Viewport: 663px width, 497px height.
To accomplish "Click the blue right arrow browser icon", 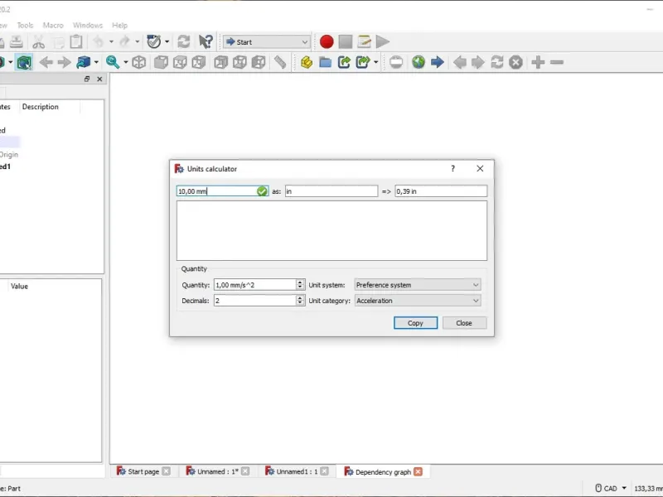I will click(x=438, y=63).
